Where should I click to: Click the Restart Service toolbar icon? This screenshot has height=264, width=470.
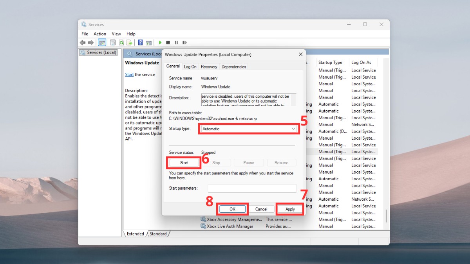184,43
